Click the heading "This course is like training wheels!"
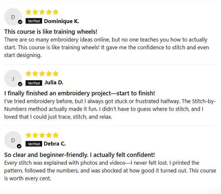 coord(51,32)
